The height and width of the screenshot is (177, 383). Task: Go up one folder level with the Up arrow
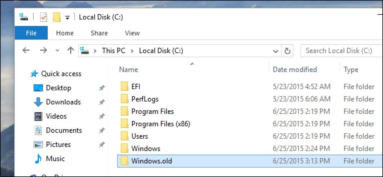(70, 50)
